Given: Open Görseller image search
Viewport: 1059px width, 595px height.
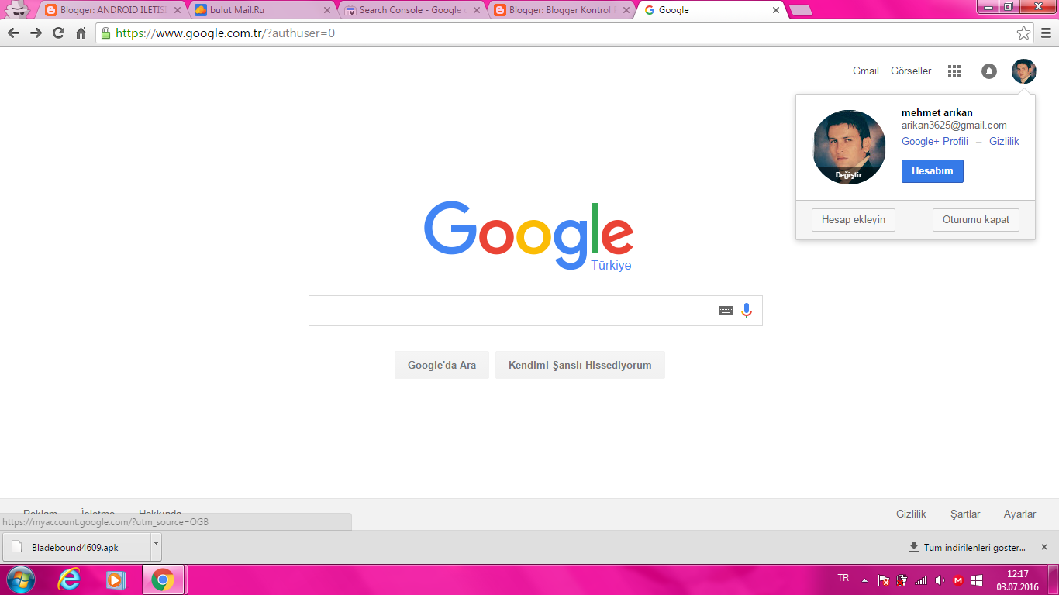Looking at the screenshot, I should 911,71.
